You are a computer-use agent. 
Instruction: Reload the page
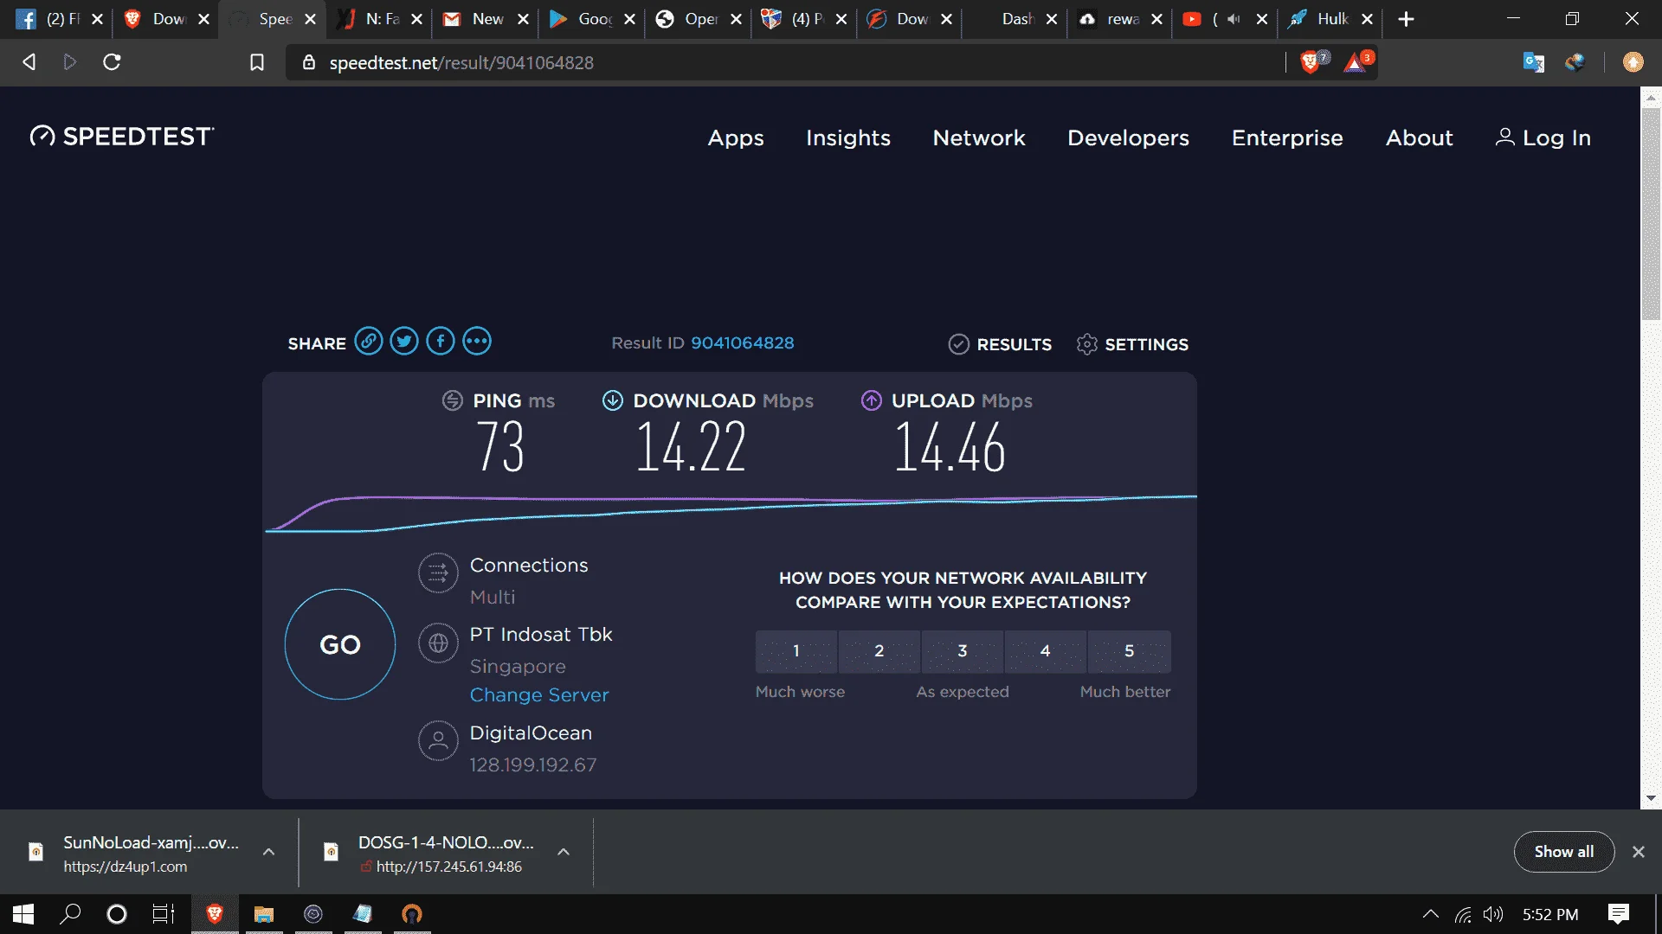tap(112, 62)
